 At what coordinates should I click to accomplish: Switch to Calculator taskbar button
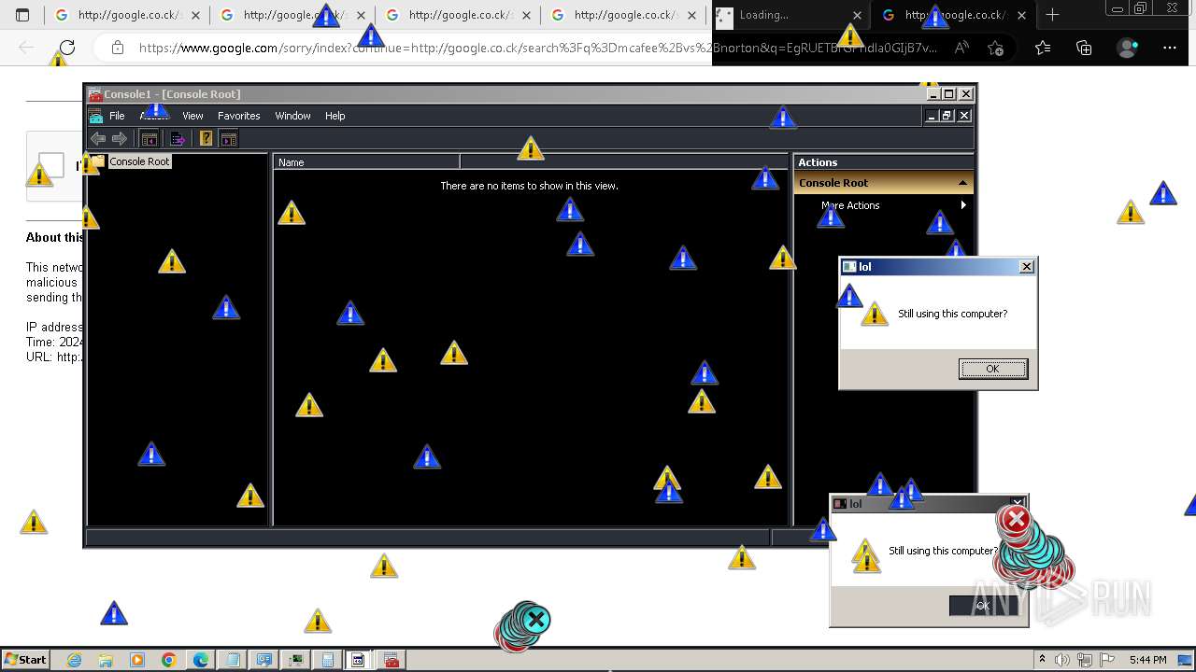328,660
